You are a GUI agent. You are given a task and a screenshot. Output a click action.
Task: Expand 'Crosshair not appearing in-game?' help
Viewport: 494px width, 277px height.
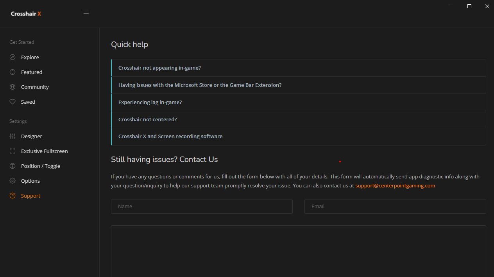(299, 68)
